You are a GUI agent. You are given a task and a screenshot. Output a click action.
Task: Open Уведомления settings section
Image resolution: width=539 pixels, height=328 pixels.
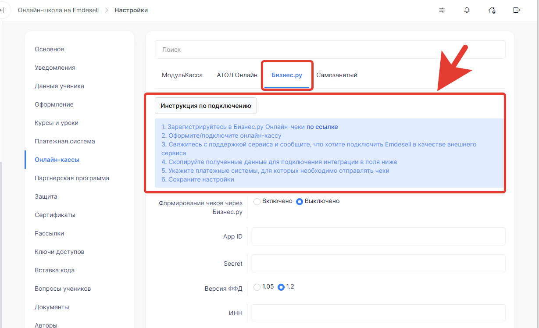55,68
